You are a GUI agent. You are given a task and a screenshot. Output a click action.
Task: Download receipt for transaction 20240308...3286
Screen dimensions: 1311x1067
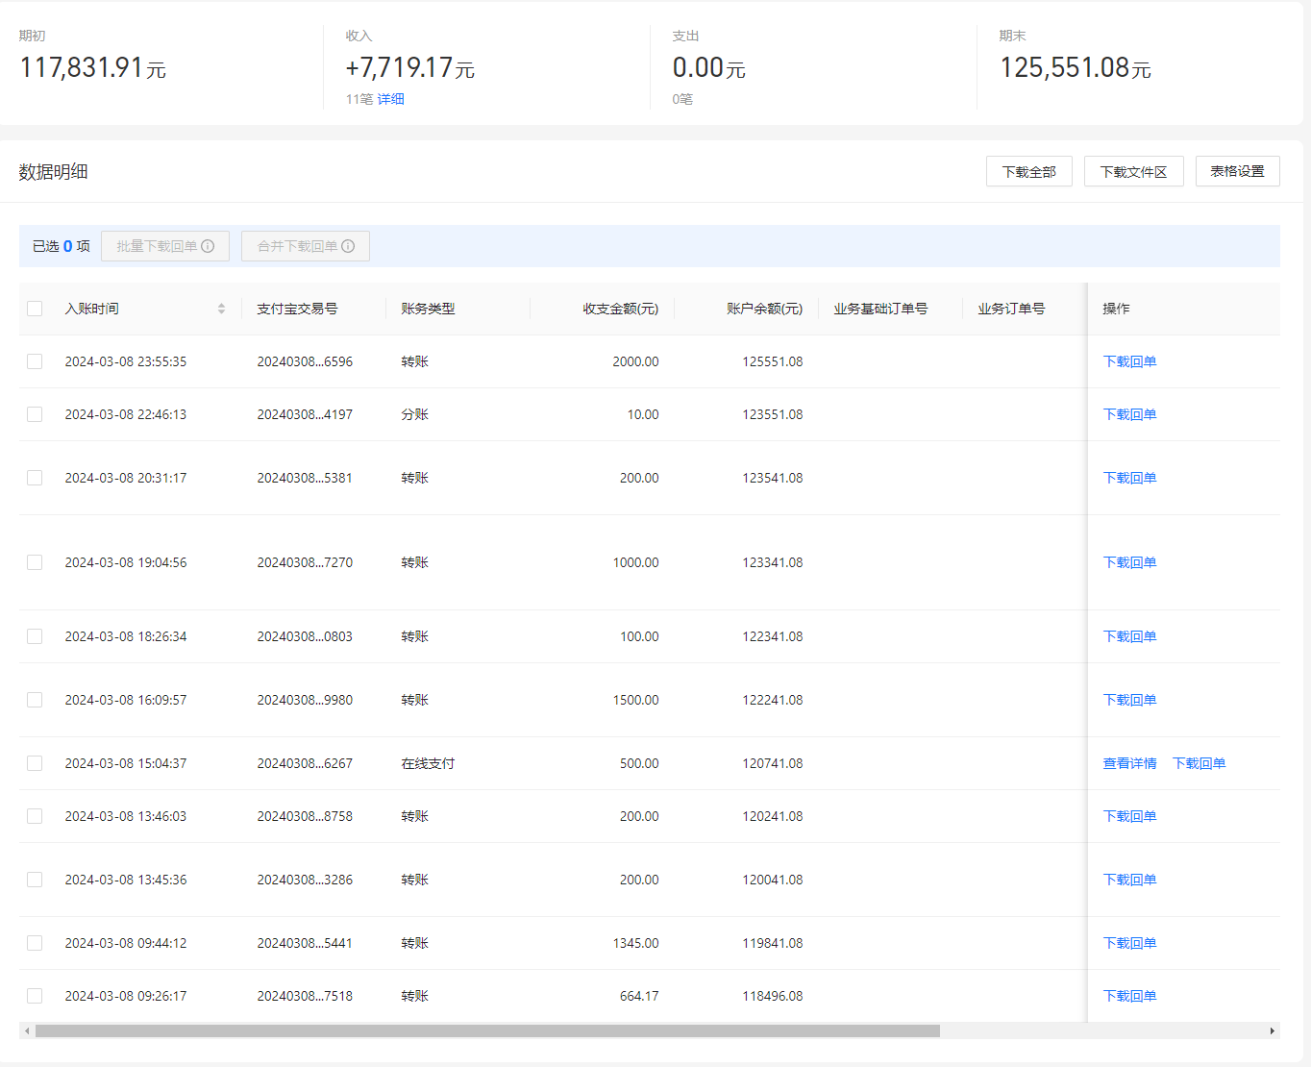1129,880
